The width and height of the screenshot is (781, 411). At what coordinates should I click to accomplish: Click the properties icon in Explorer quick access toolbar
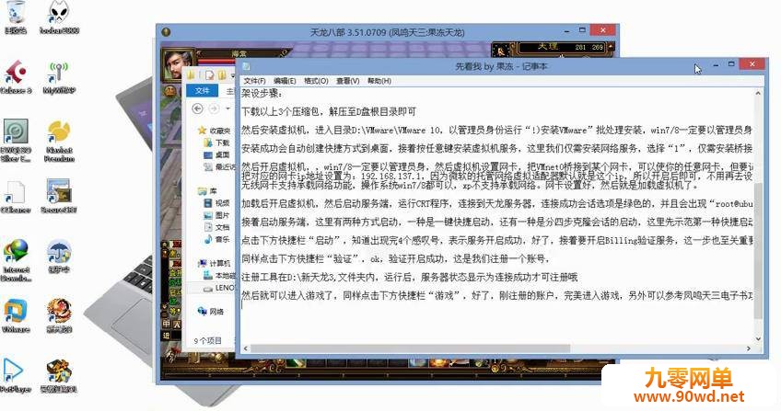210,75
